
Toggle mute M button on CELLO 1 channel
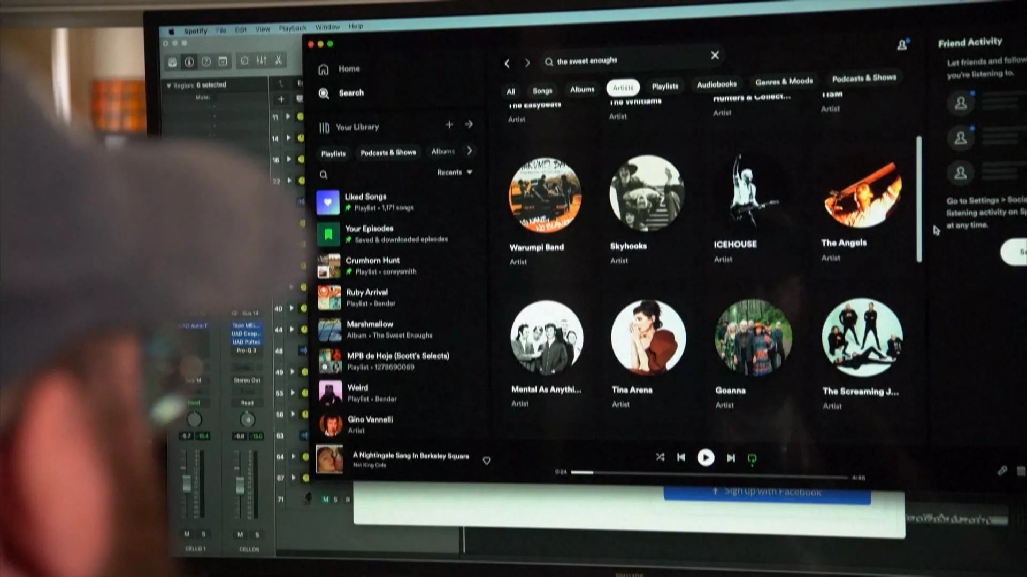[187, 534]
